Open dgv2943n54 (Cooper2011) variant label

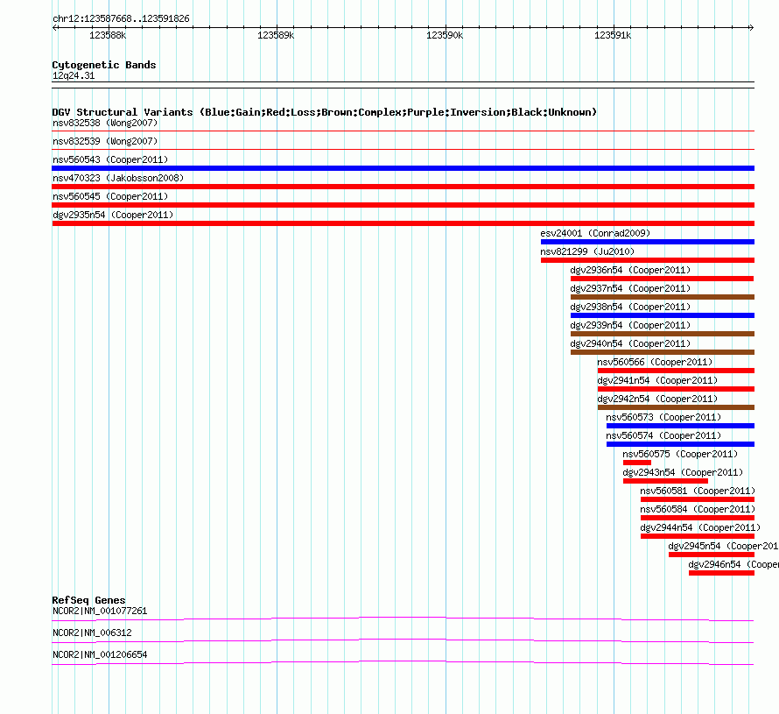click(683, 472)
